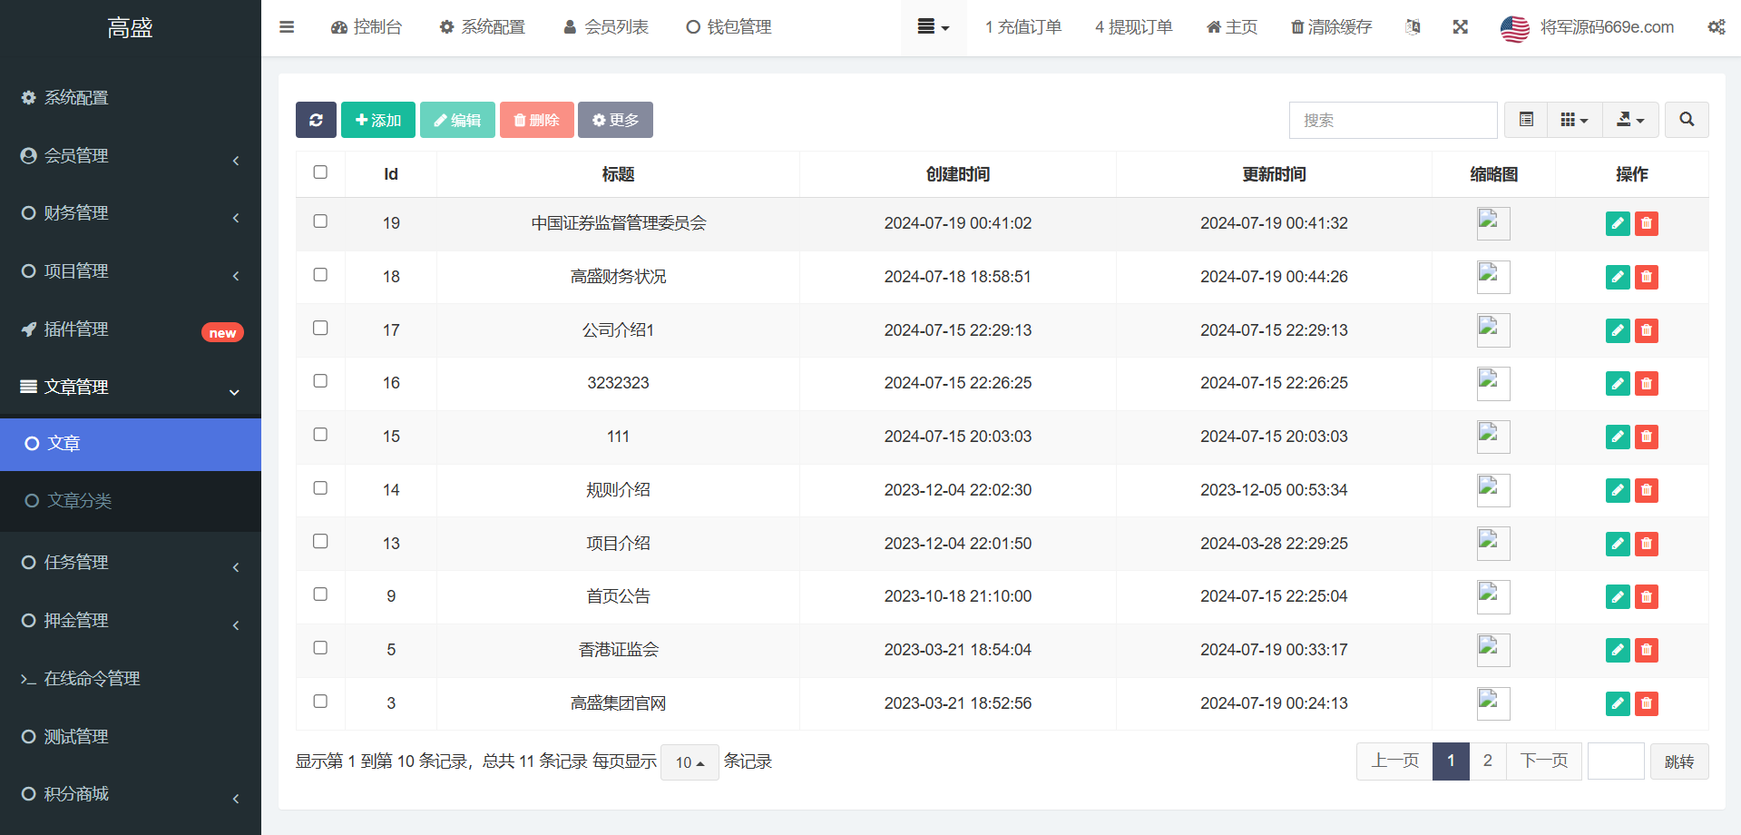Click the red delete icon for row 3

1647,703
